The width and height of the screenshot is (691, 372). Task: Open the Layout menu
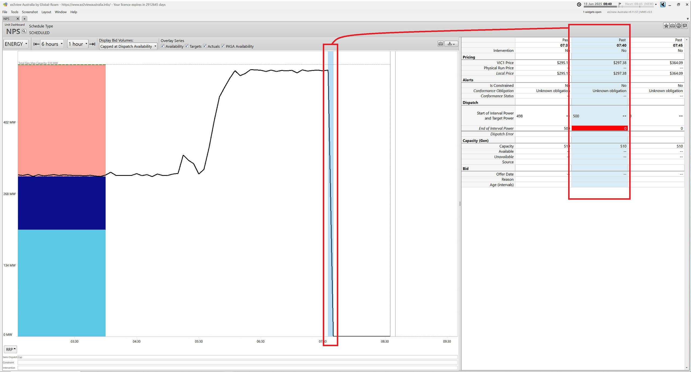(x=46, y=12)
